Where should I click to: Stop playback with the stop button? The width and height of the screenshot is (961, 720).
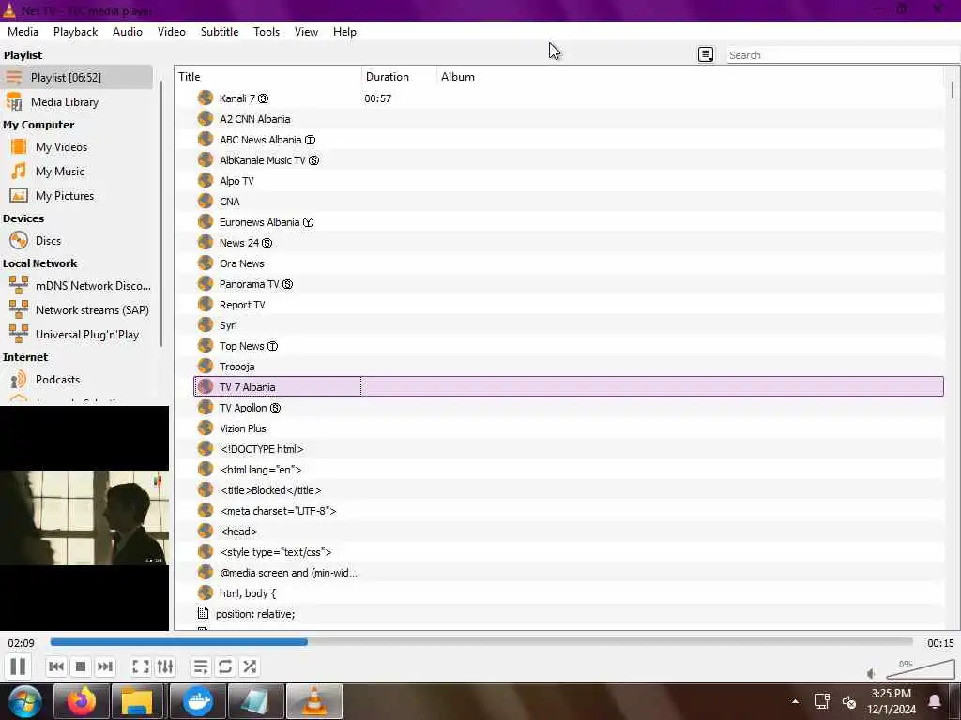[81, 667]
